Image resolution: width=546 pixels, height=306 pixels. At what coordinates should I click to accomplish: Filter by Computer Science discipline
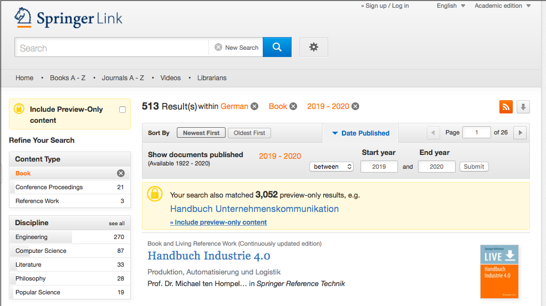pos(70,251)
